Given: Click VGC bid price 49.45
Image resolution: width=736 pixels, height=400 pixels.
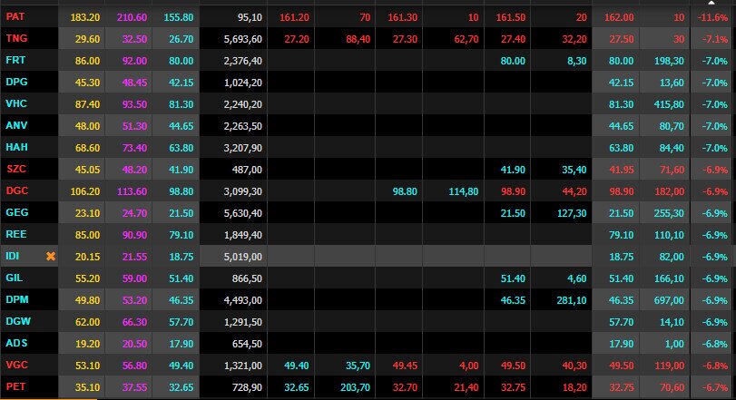Looking at the screenshot, I should (405, 366).
